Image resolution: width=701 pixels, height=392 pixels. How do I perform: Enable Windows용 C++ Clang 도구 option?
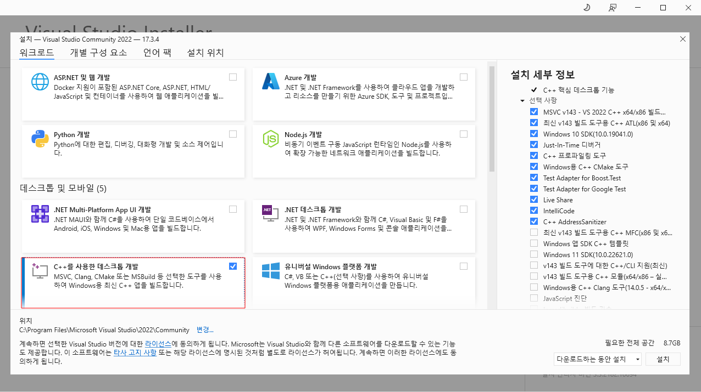pos(534,287)
